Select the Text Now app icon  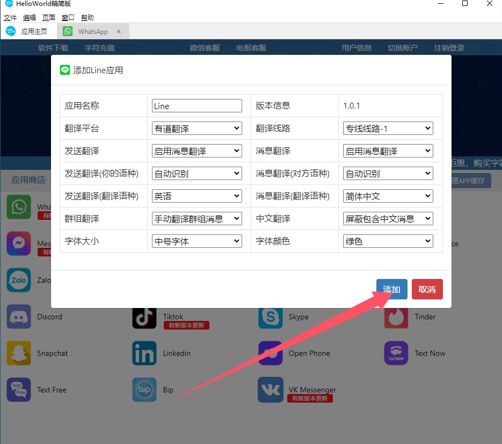click(x=396, y=353)
